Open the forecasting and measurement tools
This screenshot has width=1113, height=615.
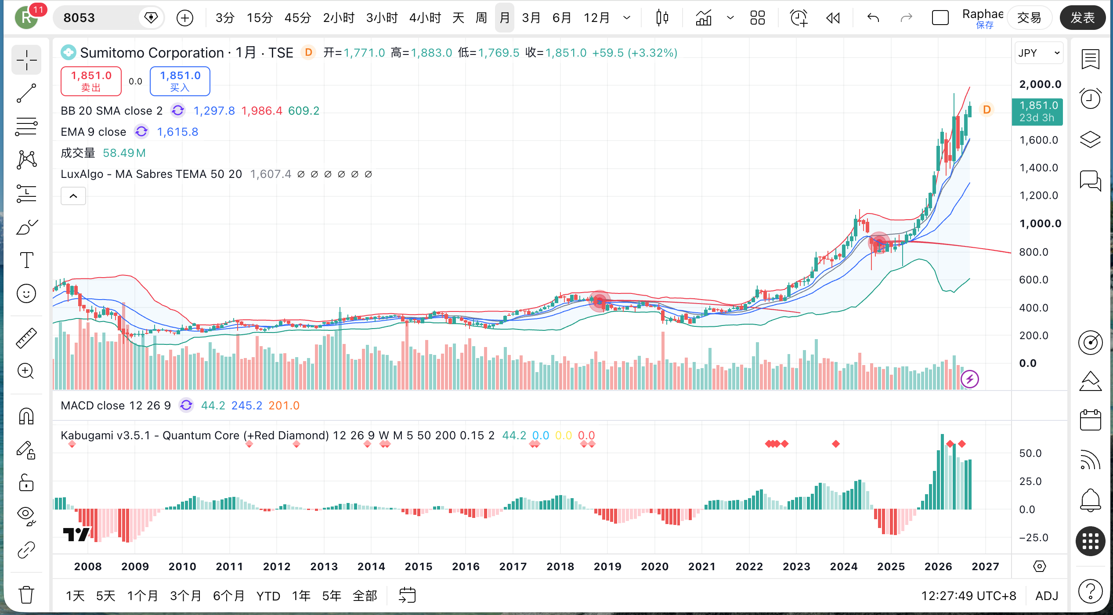tap(26, 193)
